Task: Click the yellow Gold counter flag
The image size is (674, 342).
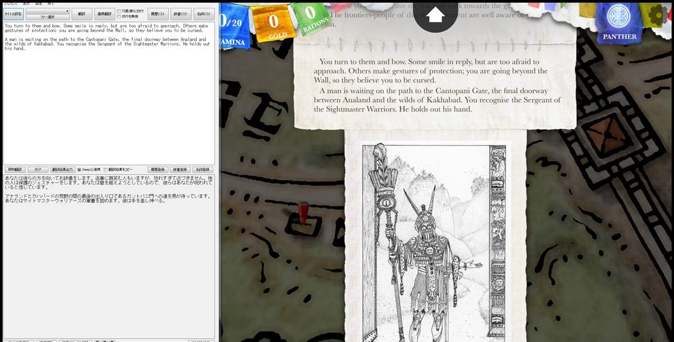Action: pos(273,25)
